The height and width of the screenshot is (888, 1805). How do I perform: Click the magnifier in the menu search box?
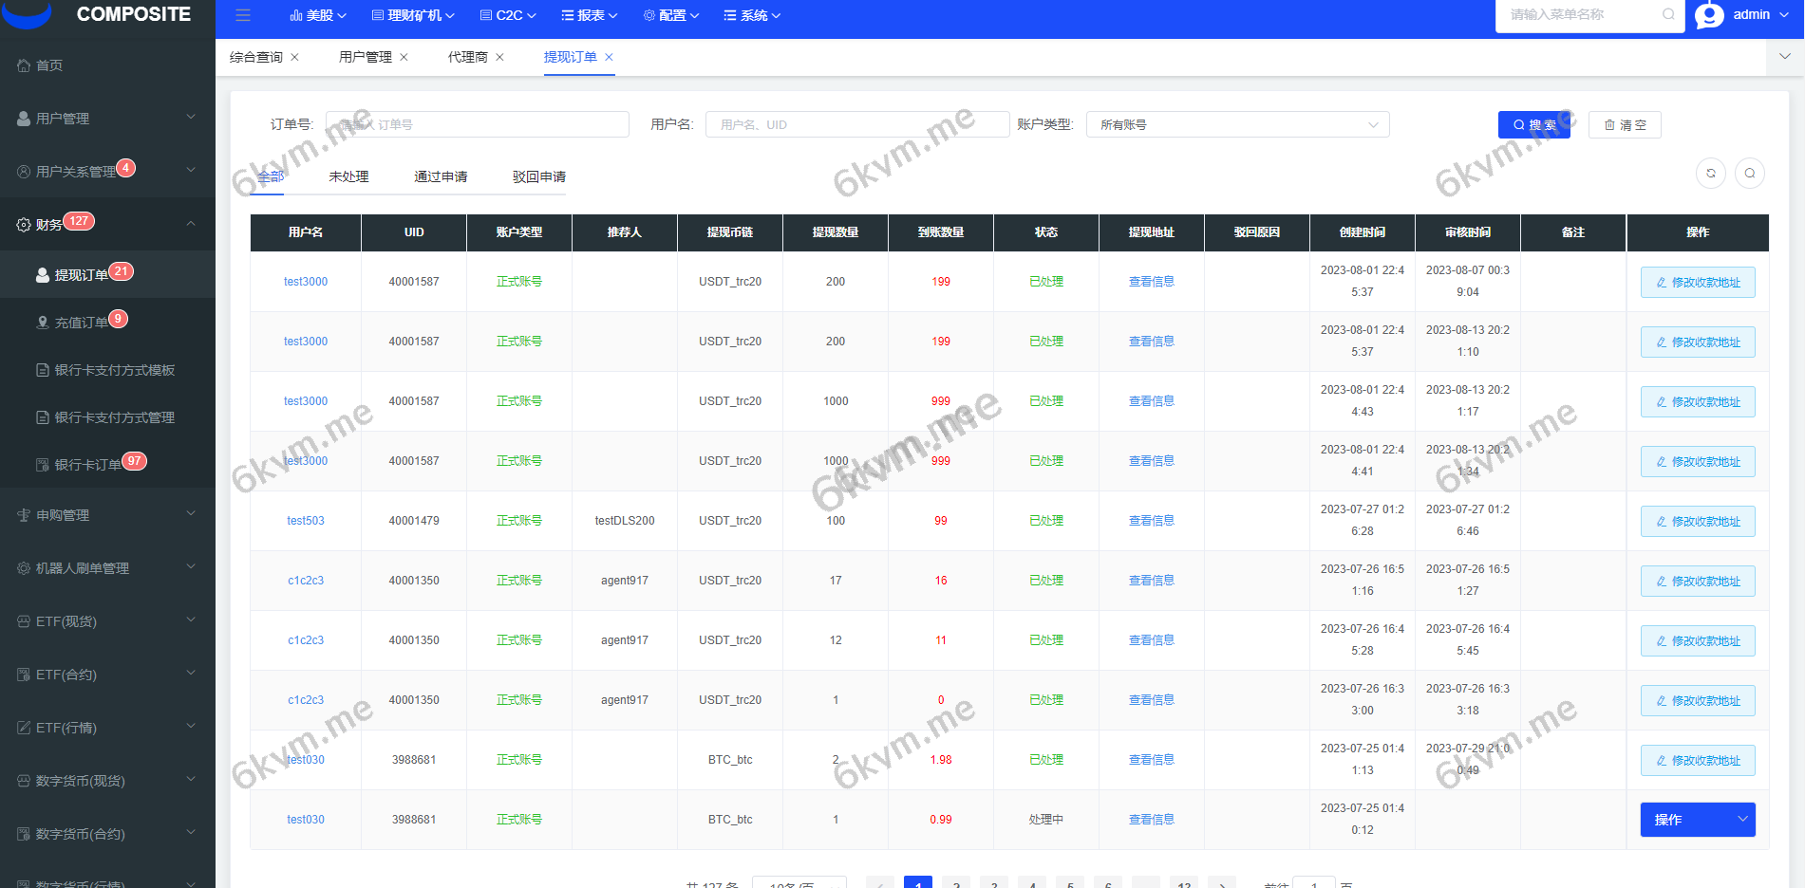[1668, 15]
